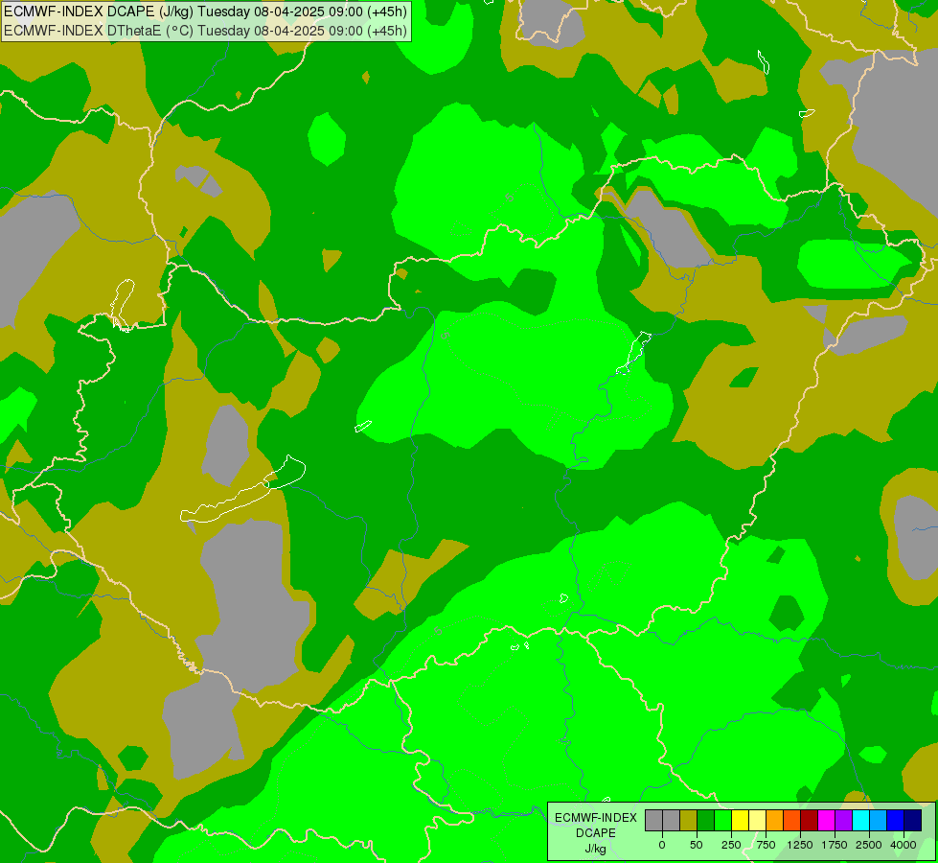This screenshot has width=938, height=863.
Task: Click the legend tick value 250
Action: [731, 845]
